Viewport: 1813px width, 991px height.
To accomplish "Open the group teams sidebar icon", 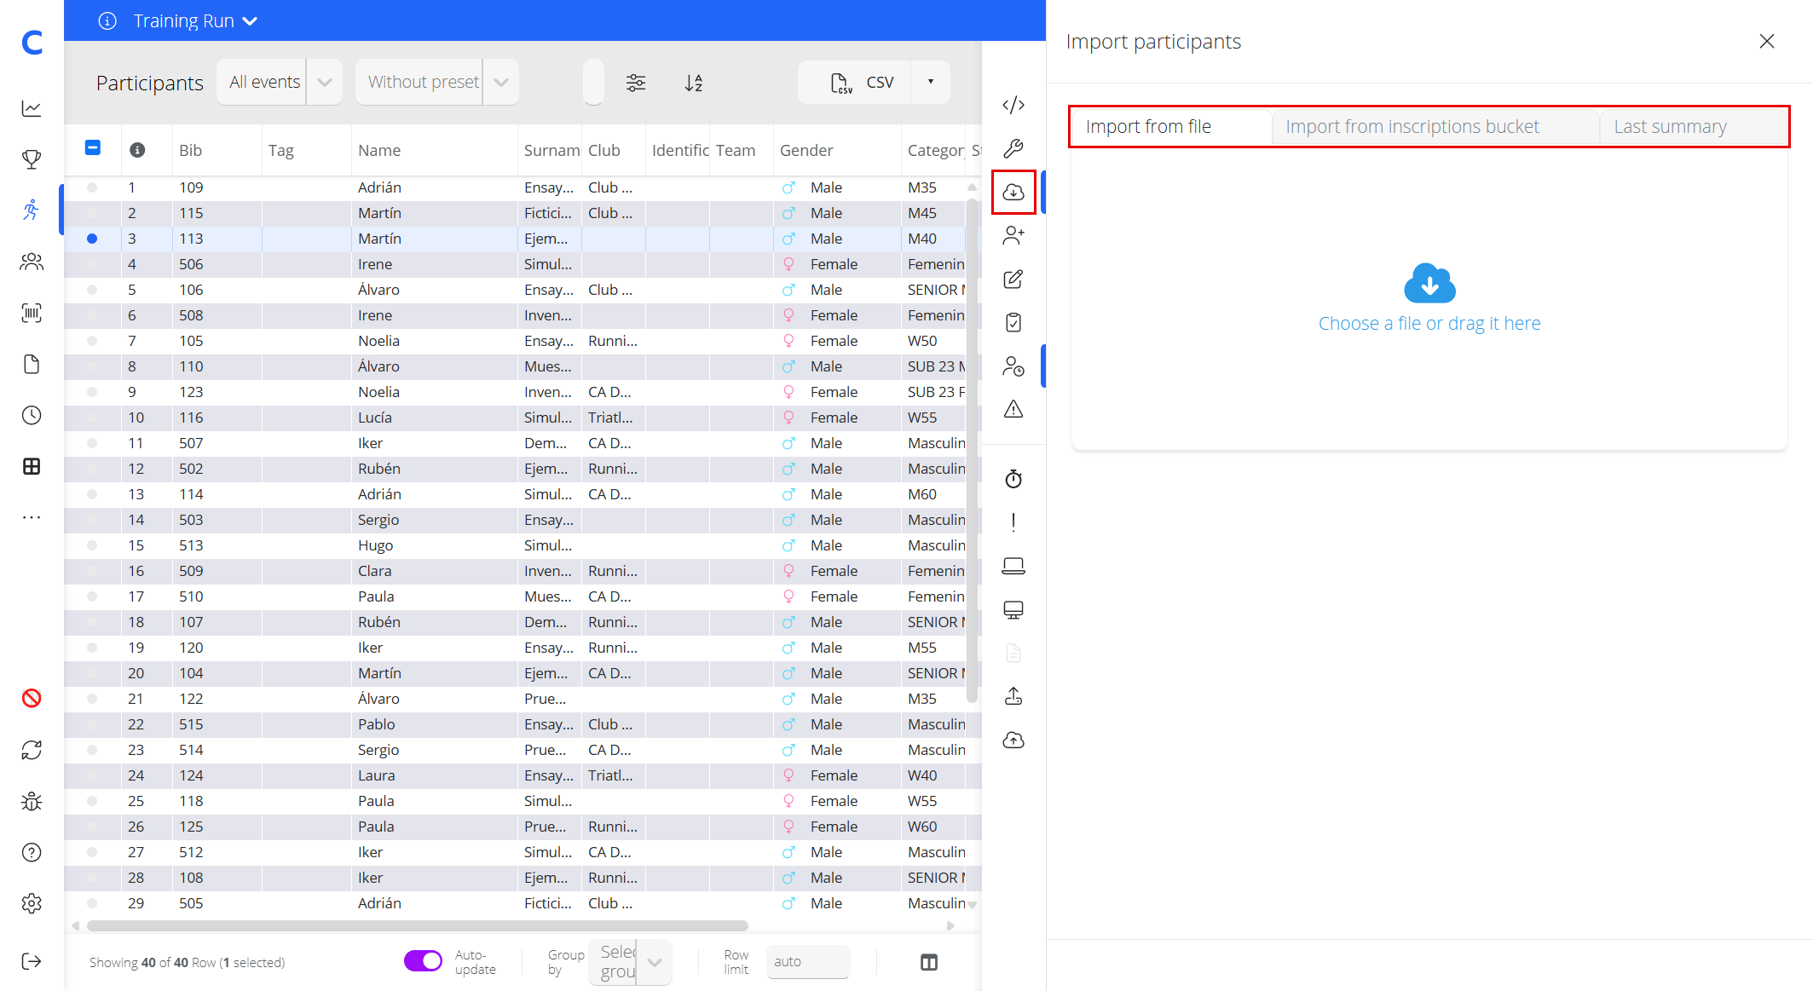I will tap(32, 262).
